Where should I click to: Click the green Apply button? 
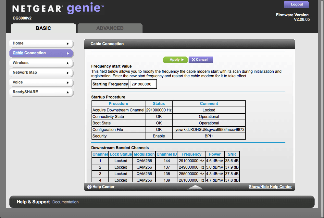[175, 59]
